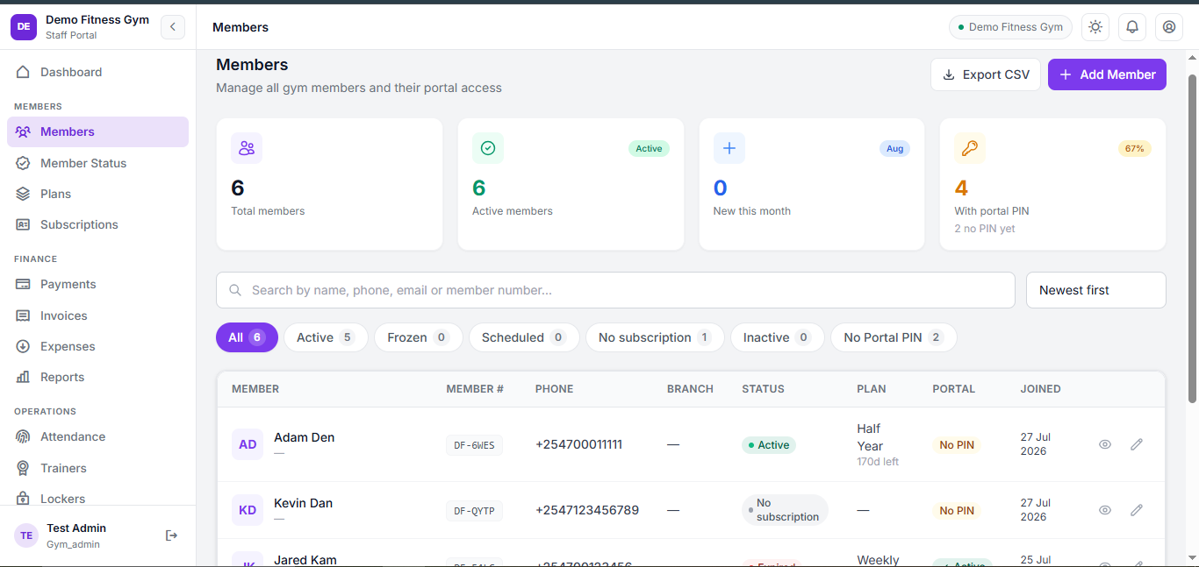View Kevin Dan's details eye icon
Viewport: 1199px width, 567px height.
click(1105, 510)
